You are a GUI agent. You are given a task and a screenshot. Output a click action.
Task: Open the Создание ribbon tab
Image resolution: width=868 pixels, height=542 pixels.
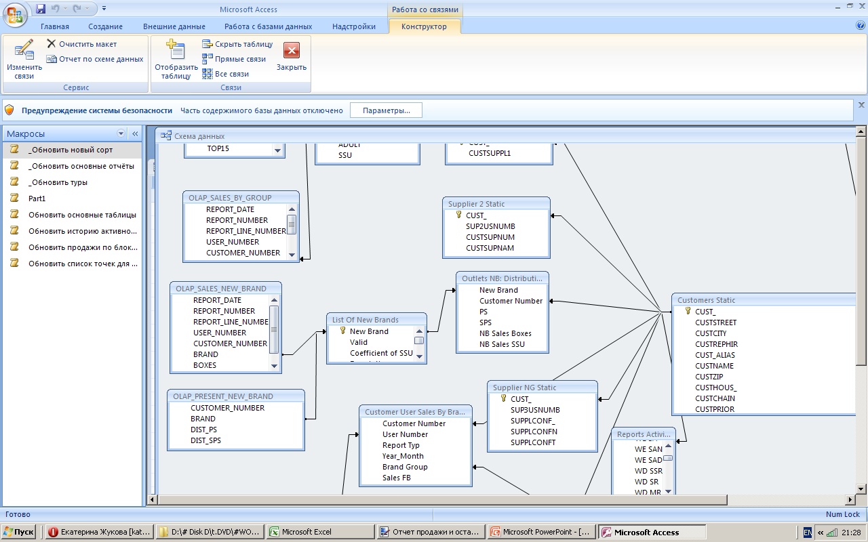(105, 26)
